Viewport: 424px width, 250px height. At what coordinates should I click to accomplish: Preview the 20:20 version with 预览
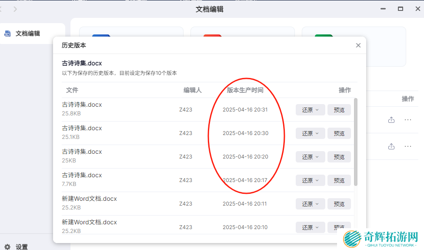pyautogui.click(x=339, y=157)
